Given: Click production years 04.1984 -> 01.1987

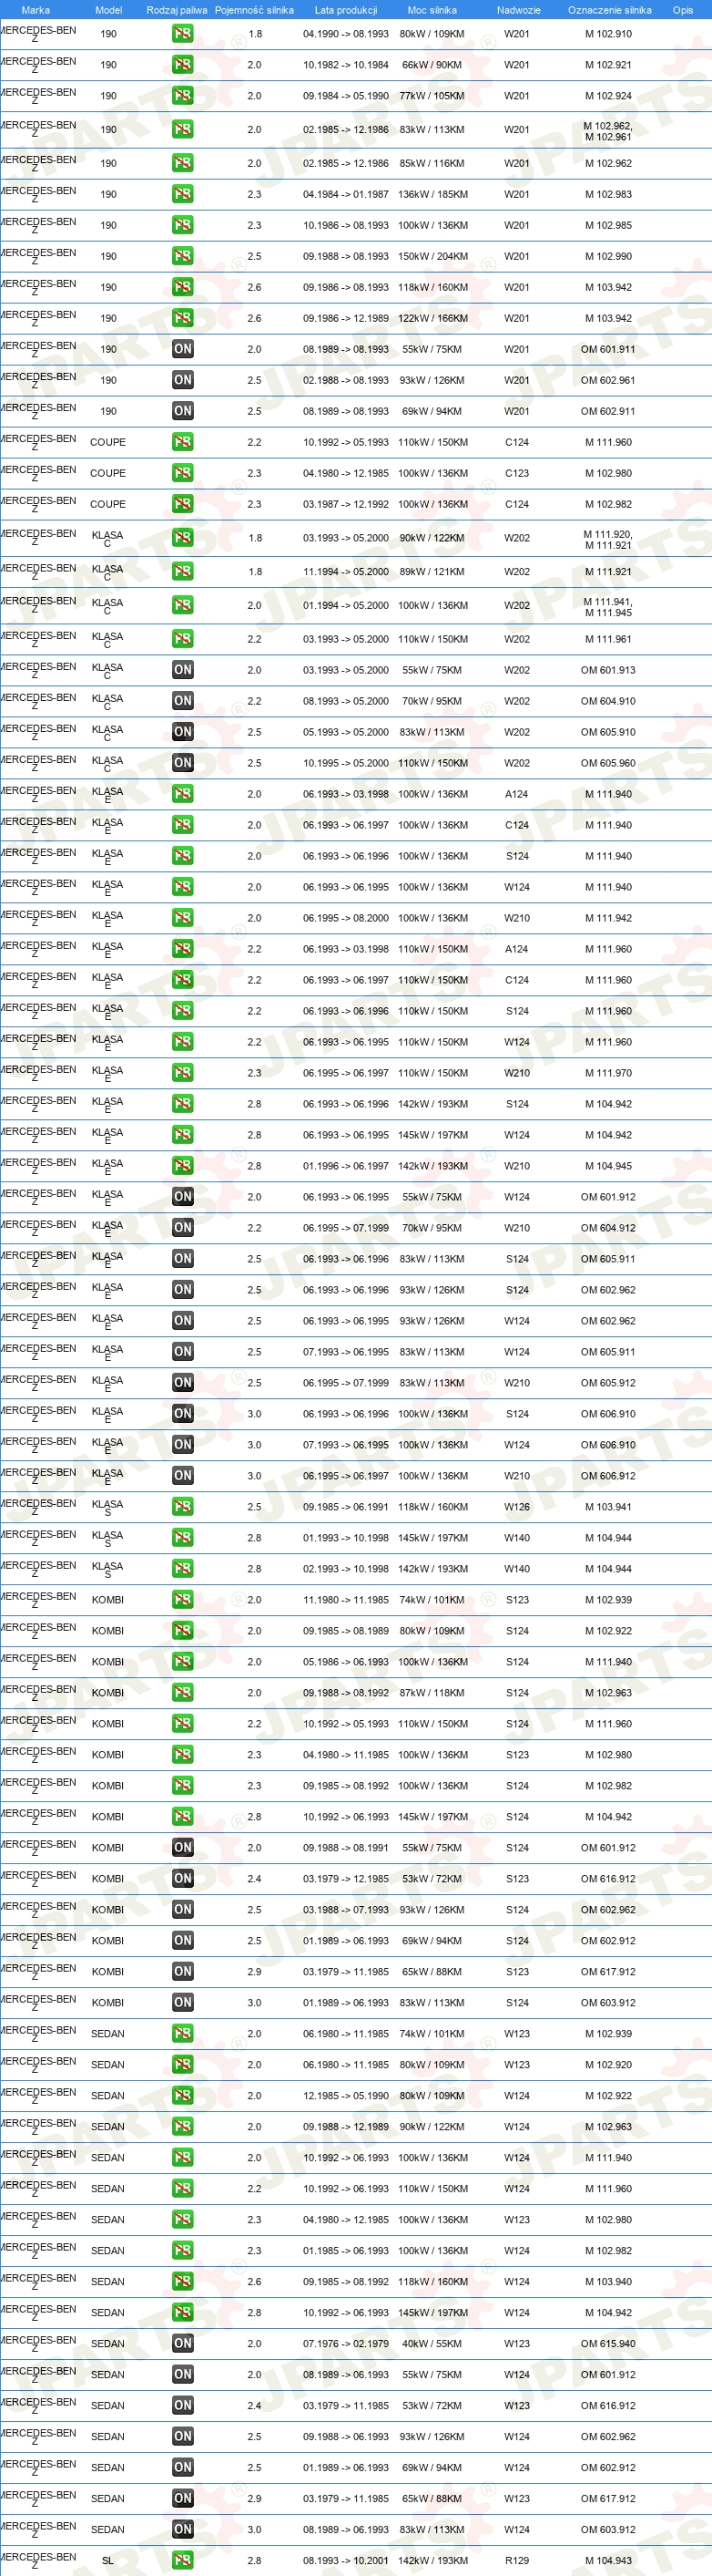Looking at the screenshot, I should coord(345,194).
